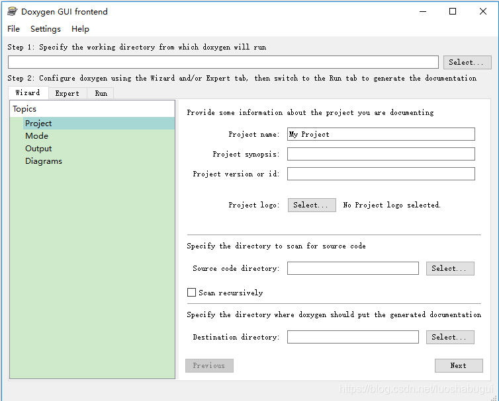Click the Source code directory field
Image resolution: width=499 pixels, height=401 pixels.
pos(353,268)
